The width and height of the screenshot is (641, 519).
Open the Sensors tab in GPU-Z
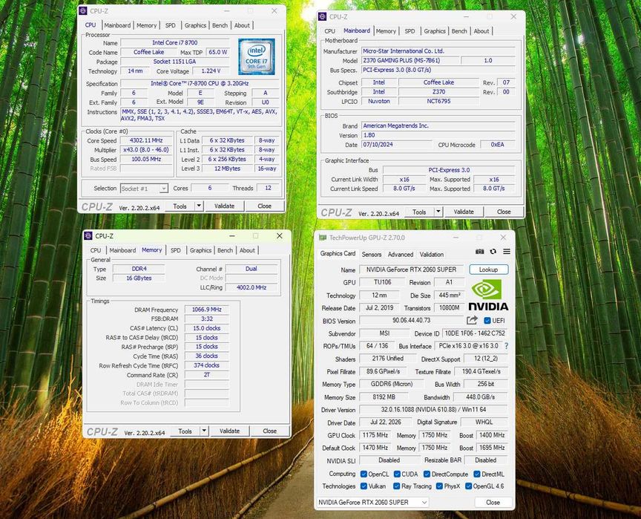coord(372,255)
